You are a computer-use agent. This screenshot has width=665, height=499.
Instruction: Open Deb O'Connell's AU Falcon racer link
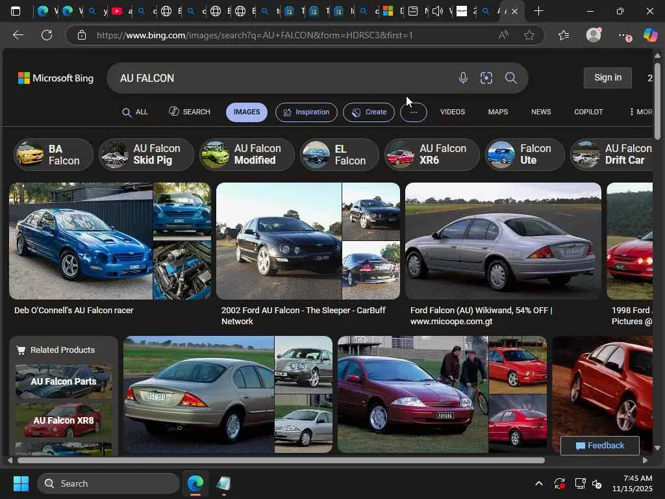(x=74, y=311)
